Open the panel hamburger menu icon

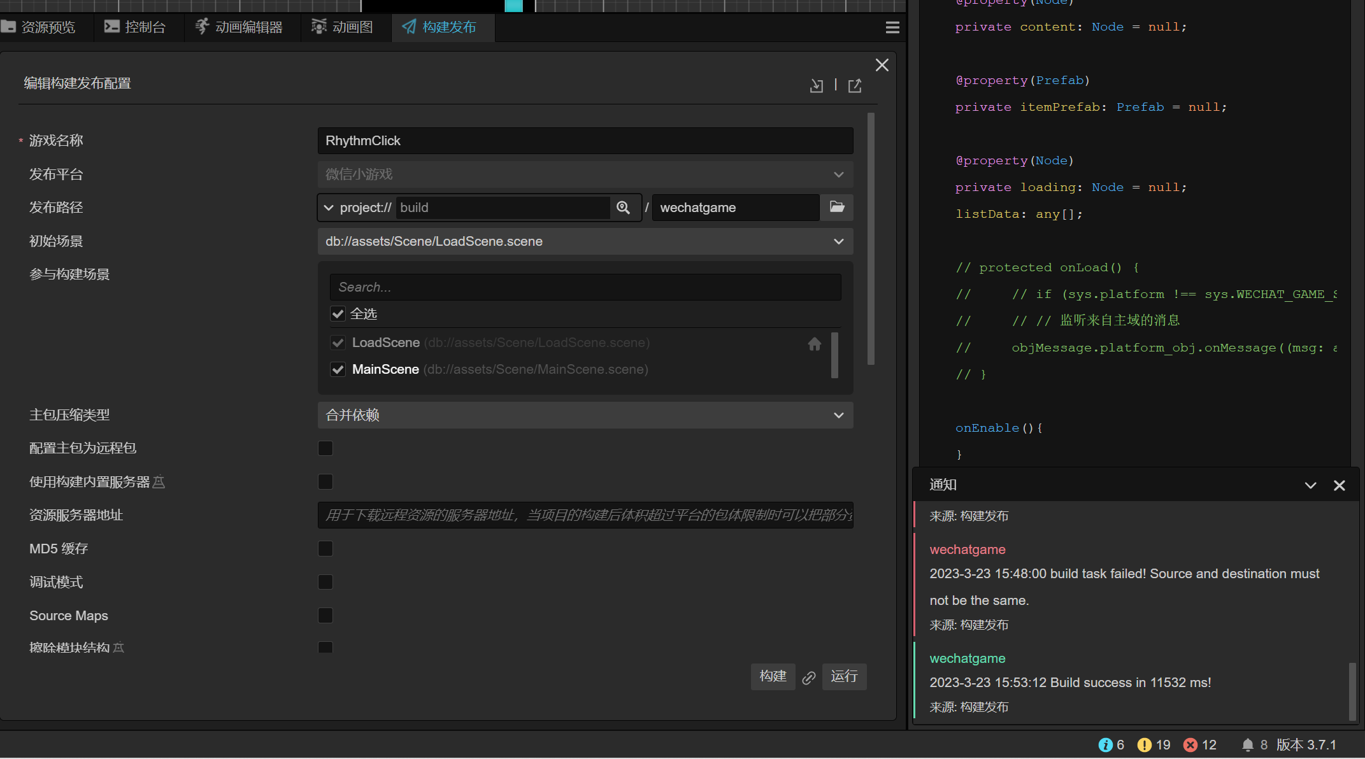(892, 27)
